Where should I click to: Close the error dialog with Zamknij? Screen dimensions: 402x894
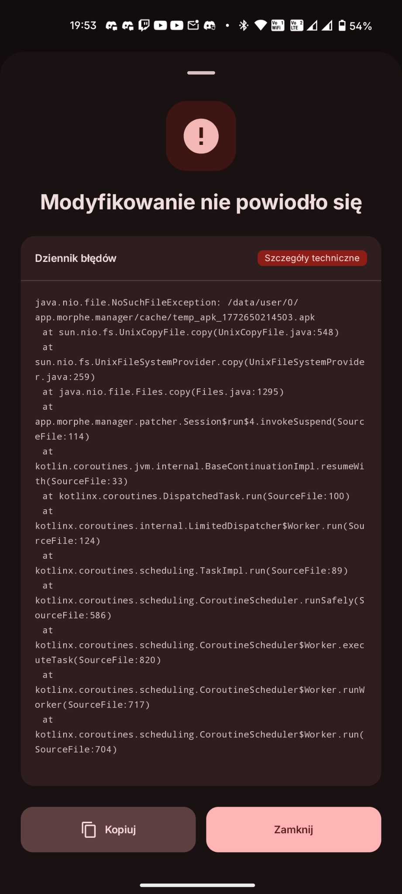[293, 829]
